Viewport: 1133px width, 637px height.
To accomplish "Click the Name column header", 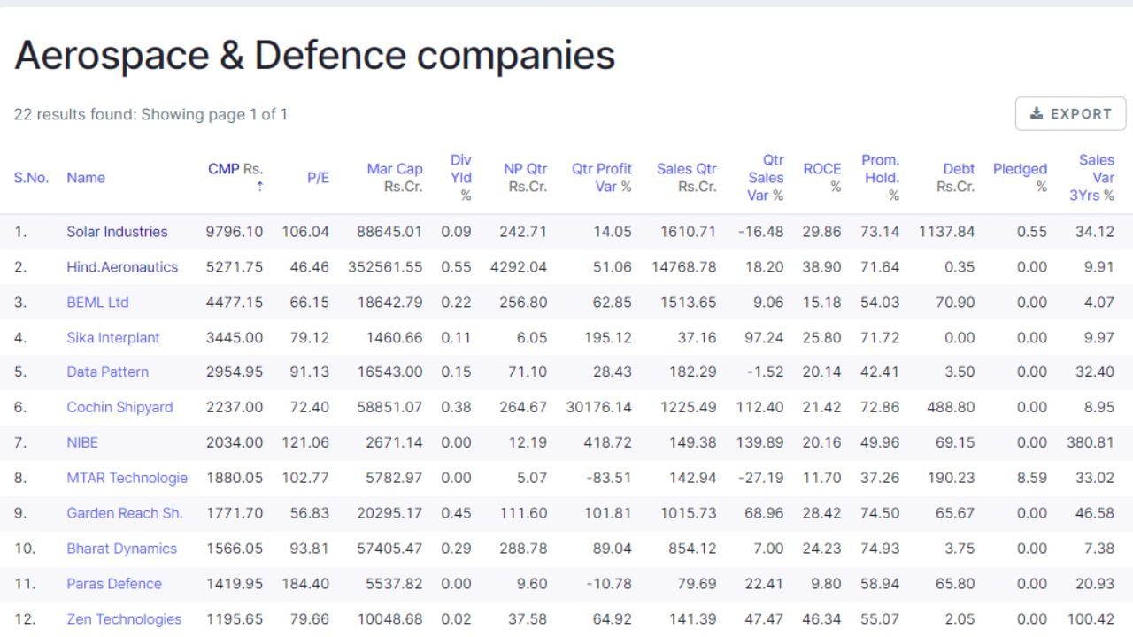I will point(86,178).
